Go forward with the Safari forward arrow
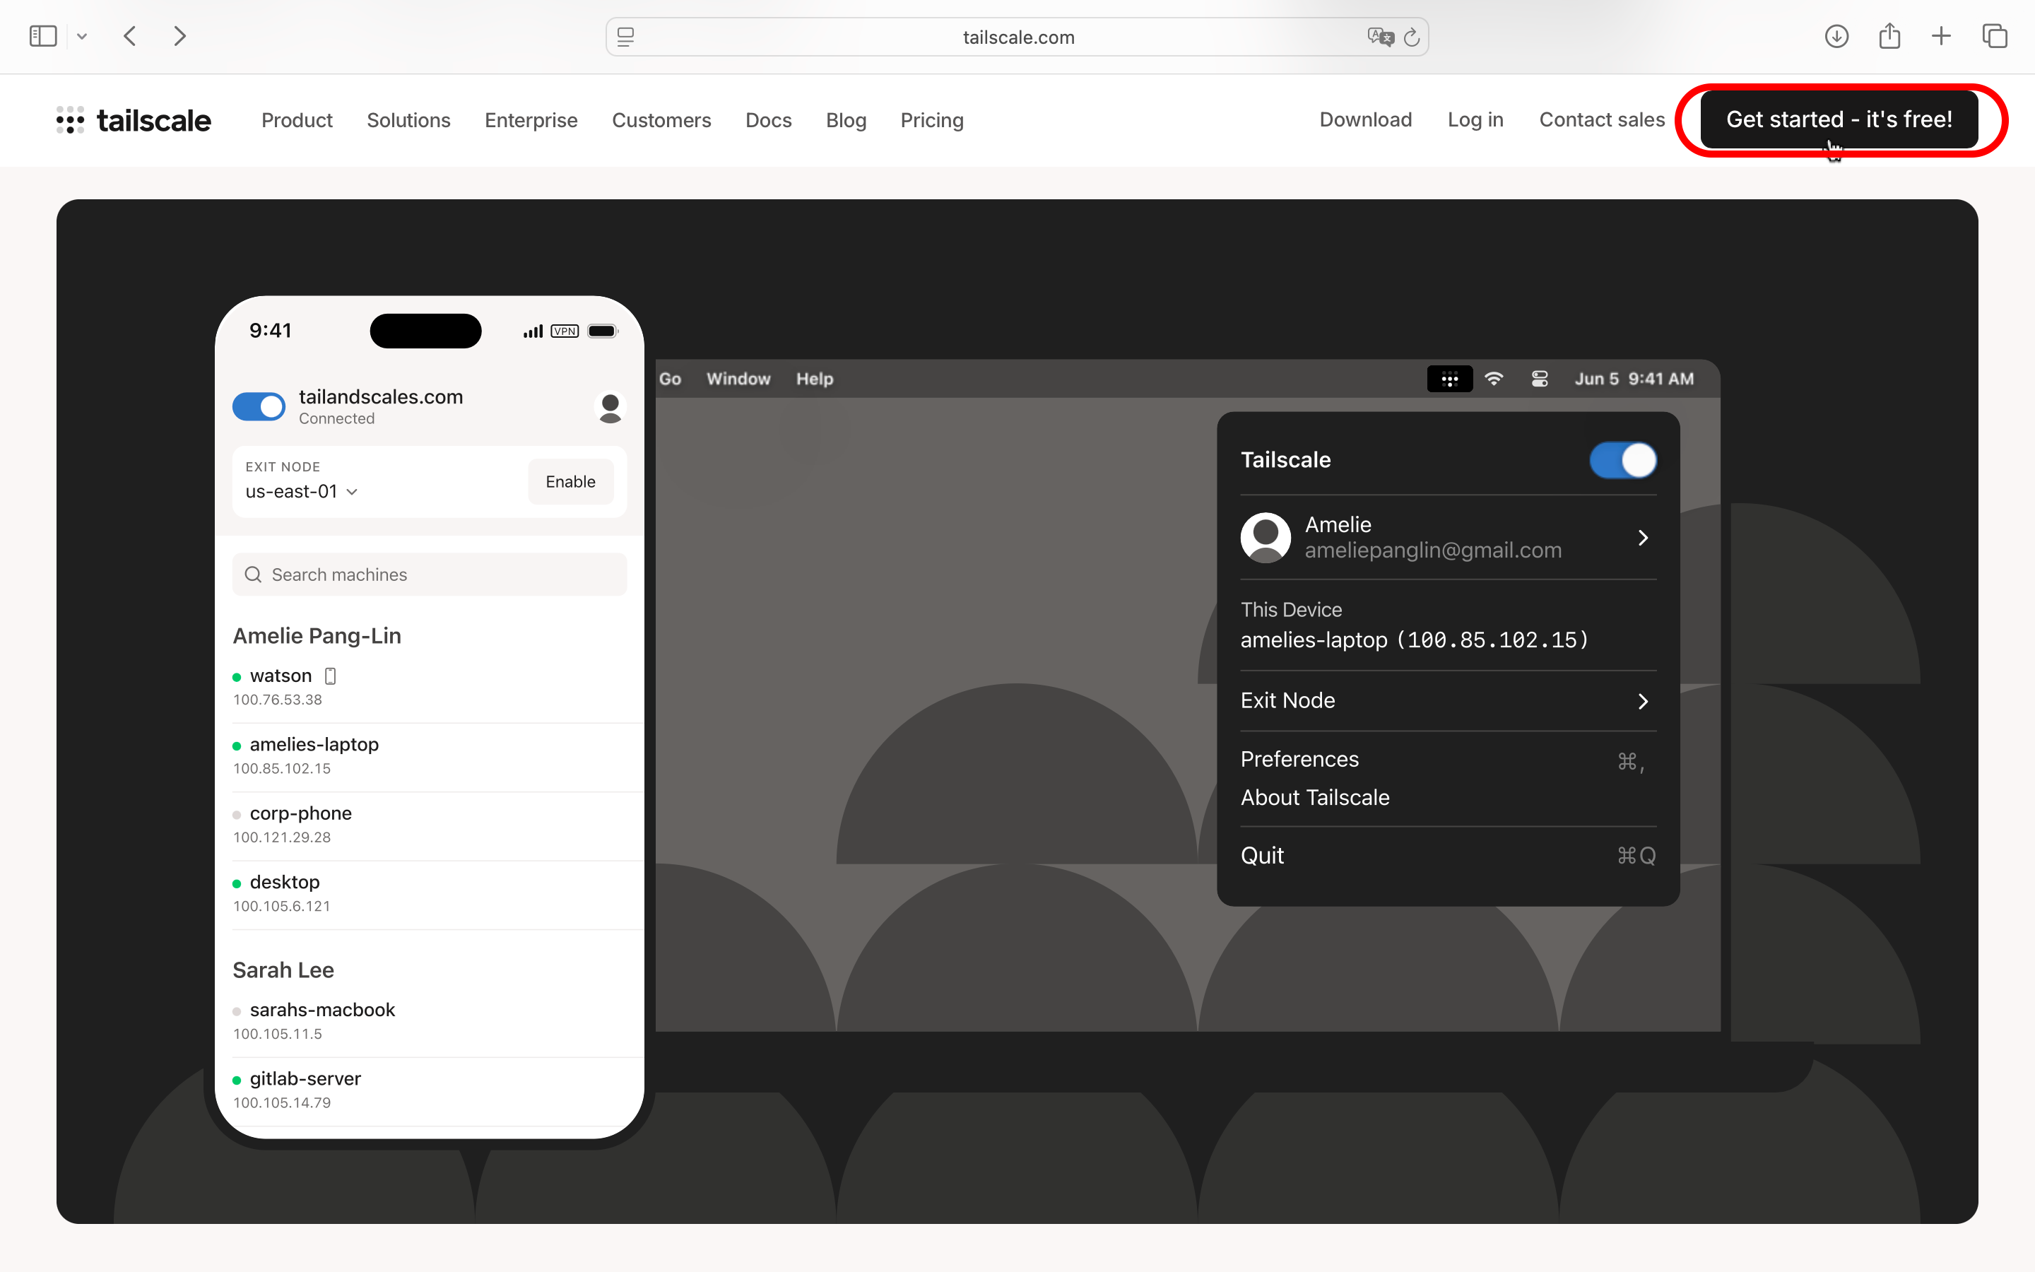The height and width of the screenshot is (1272, 2035). [179, 36]
